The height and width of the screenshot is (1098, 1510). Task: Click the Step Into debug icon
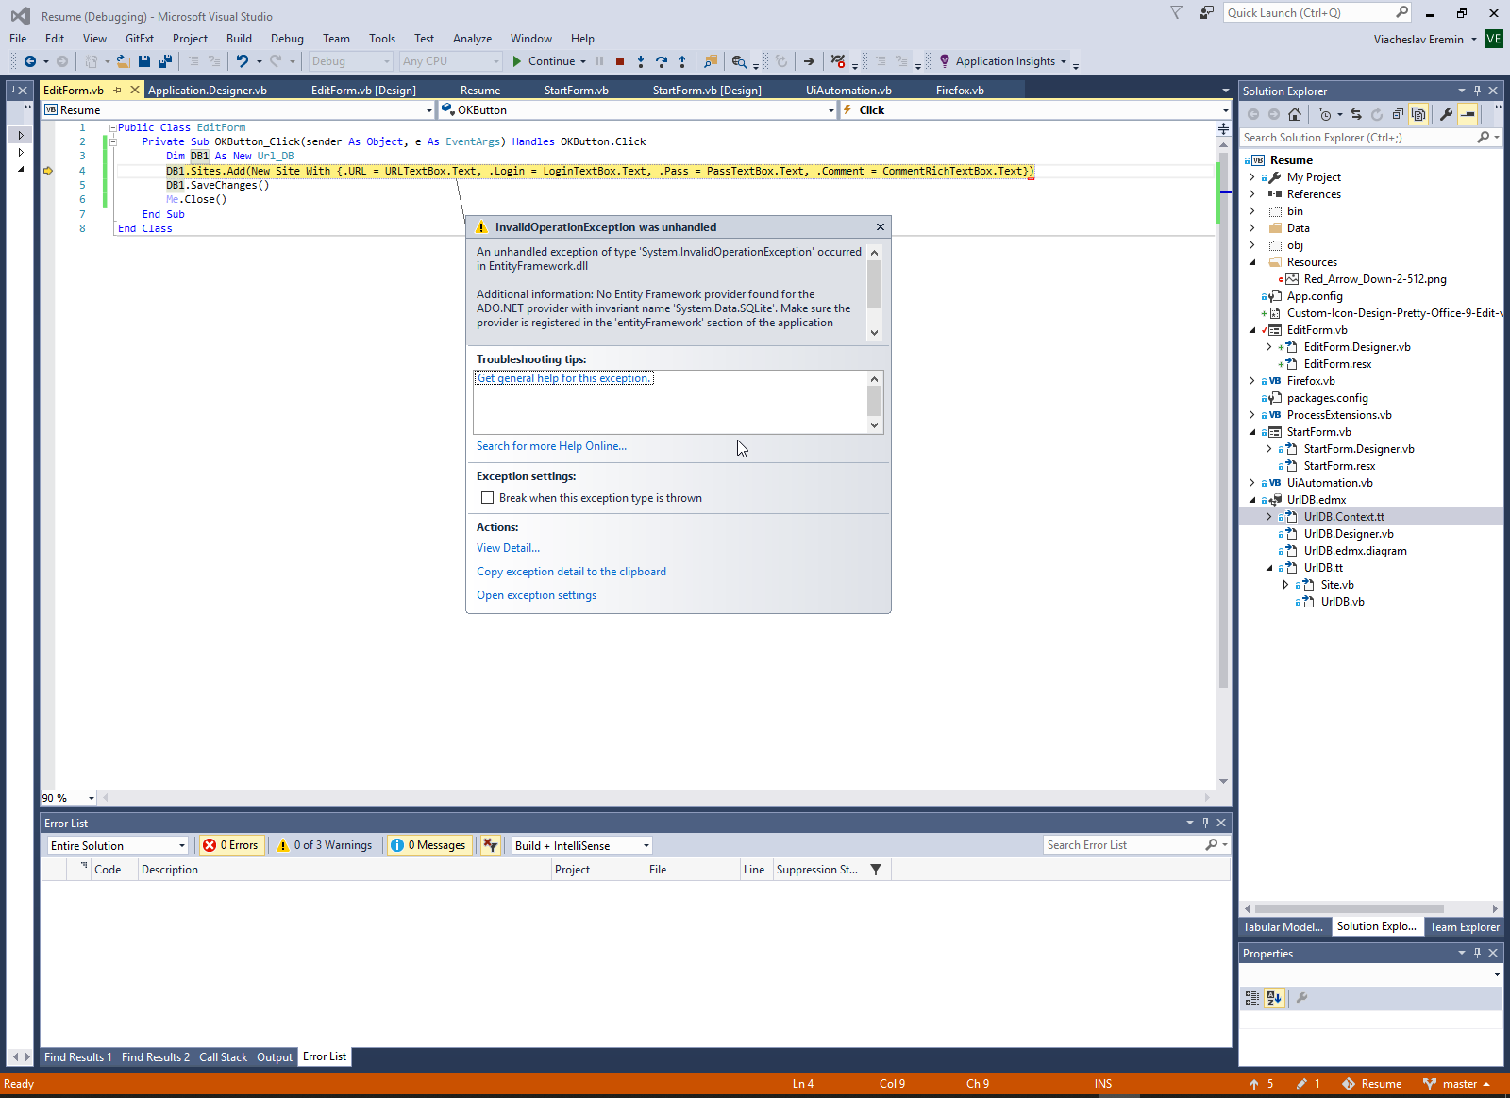tap(641, 61)
